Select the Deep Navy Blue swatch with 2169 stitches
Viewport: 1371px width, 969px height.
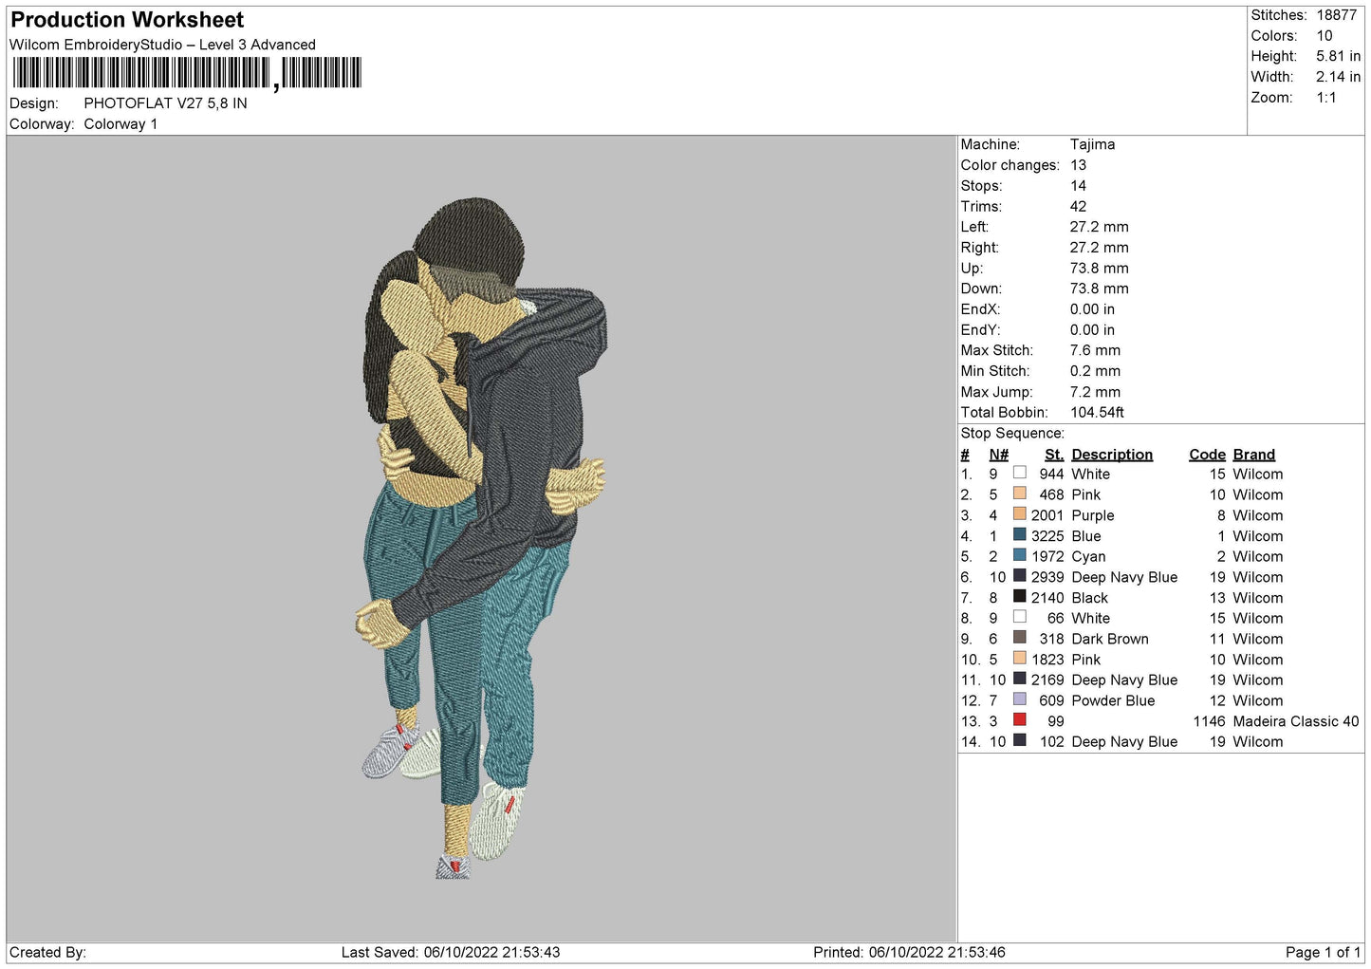[1019, 680]
